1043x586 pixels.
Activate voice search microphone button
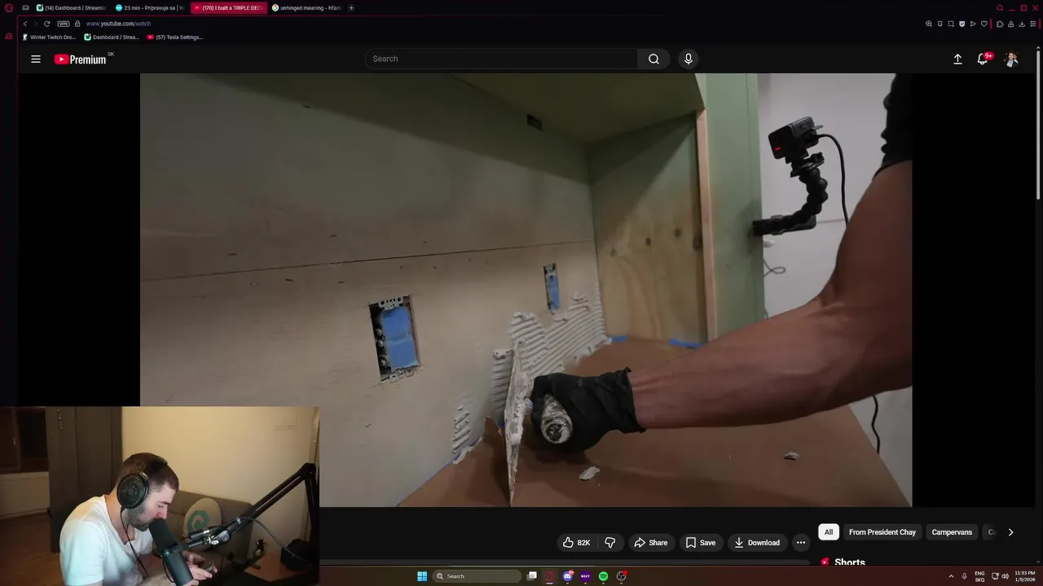(x=689, y=59)
